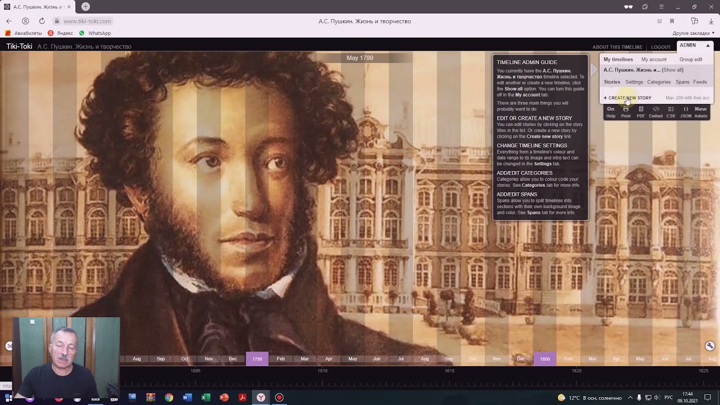Viewport: 720px width, 405px height.
Task: Go to the Categories tab
Action: tap(659, 82)
